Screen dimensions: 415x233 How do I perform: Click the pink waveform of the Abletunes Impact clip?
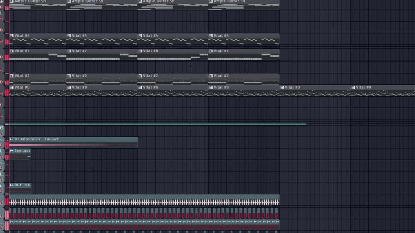[74, 145]
